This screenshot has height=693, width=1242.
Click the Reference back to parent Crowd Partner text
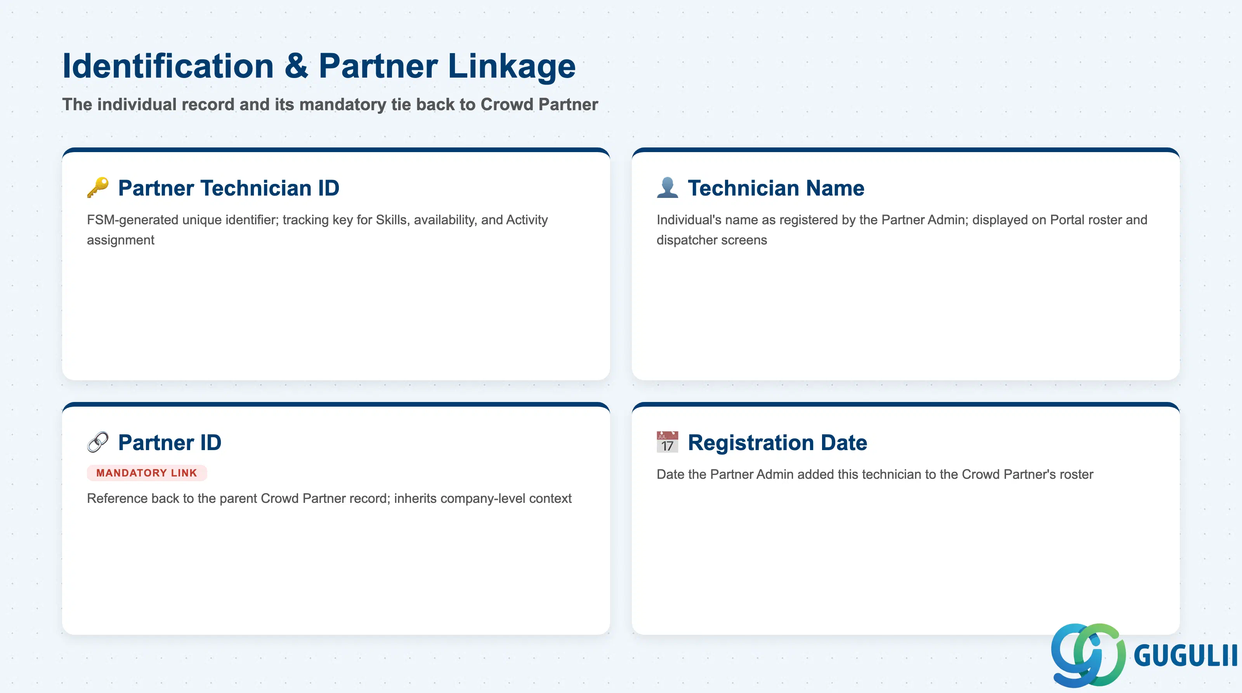pos(329,498)
